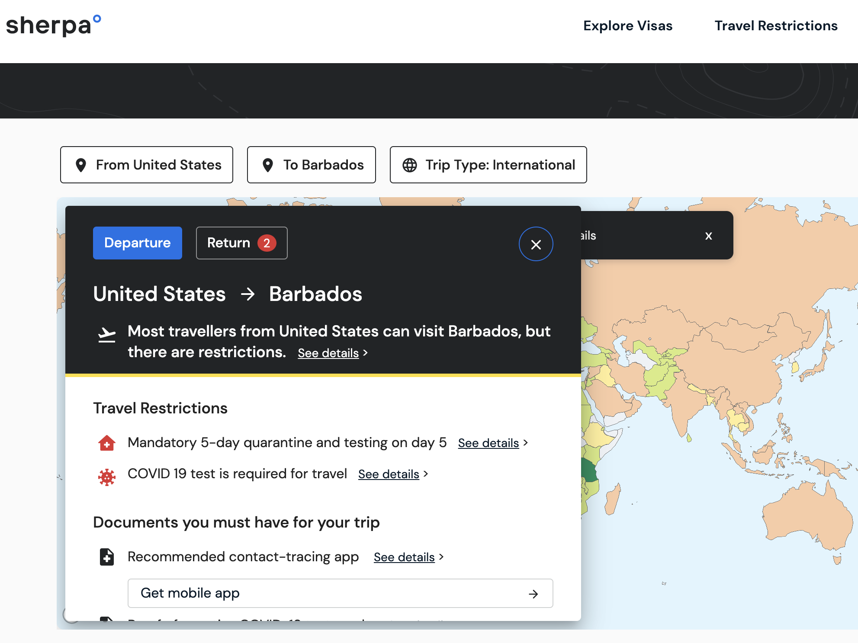Click the contact-tracing document icon
Viewport: 858px width, 643px height.
point(106,557)
